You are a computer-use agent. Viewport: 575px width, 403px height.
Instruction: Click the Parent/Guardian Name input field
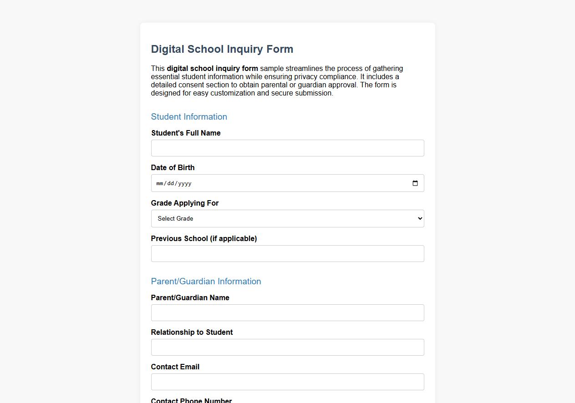[287, 312]
